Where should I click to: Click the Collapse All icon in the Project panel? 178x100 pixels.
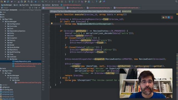33,8
